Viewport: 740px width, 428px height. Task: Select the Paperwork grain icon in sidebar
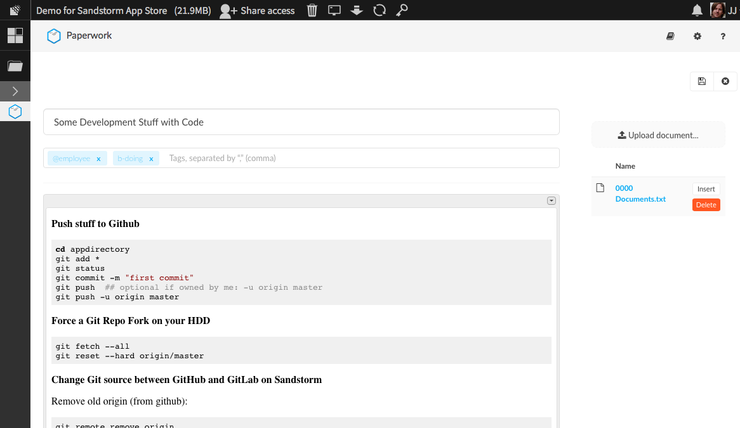(15, 111)
